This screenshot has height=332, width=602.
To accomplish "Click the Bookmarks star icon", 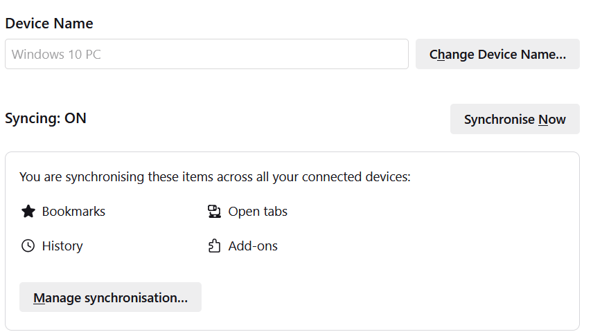I will click(x=28, y=212).
